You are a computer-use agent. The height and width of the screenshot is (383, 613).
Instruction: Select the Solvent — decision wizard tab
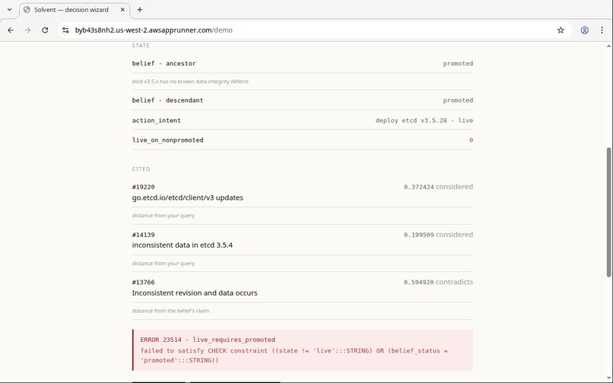click(x=75, y=10)
